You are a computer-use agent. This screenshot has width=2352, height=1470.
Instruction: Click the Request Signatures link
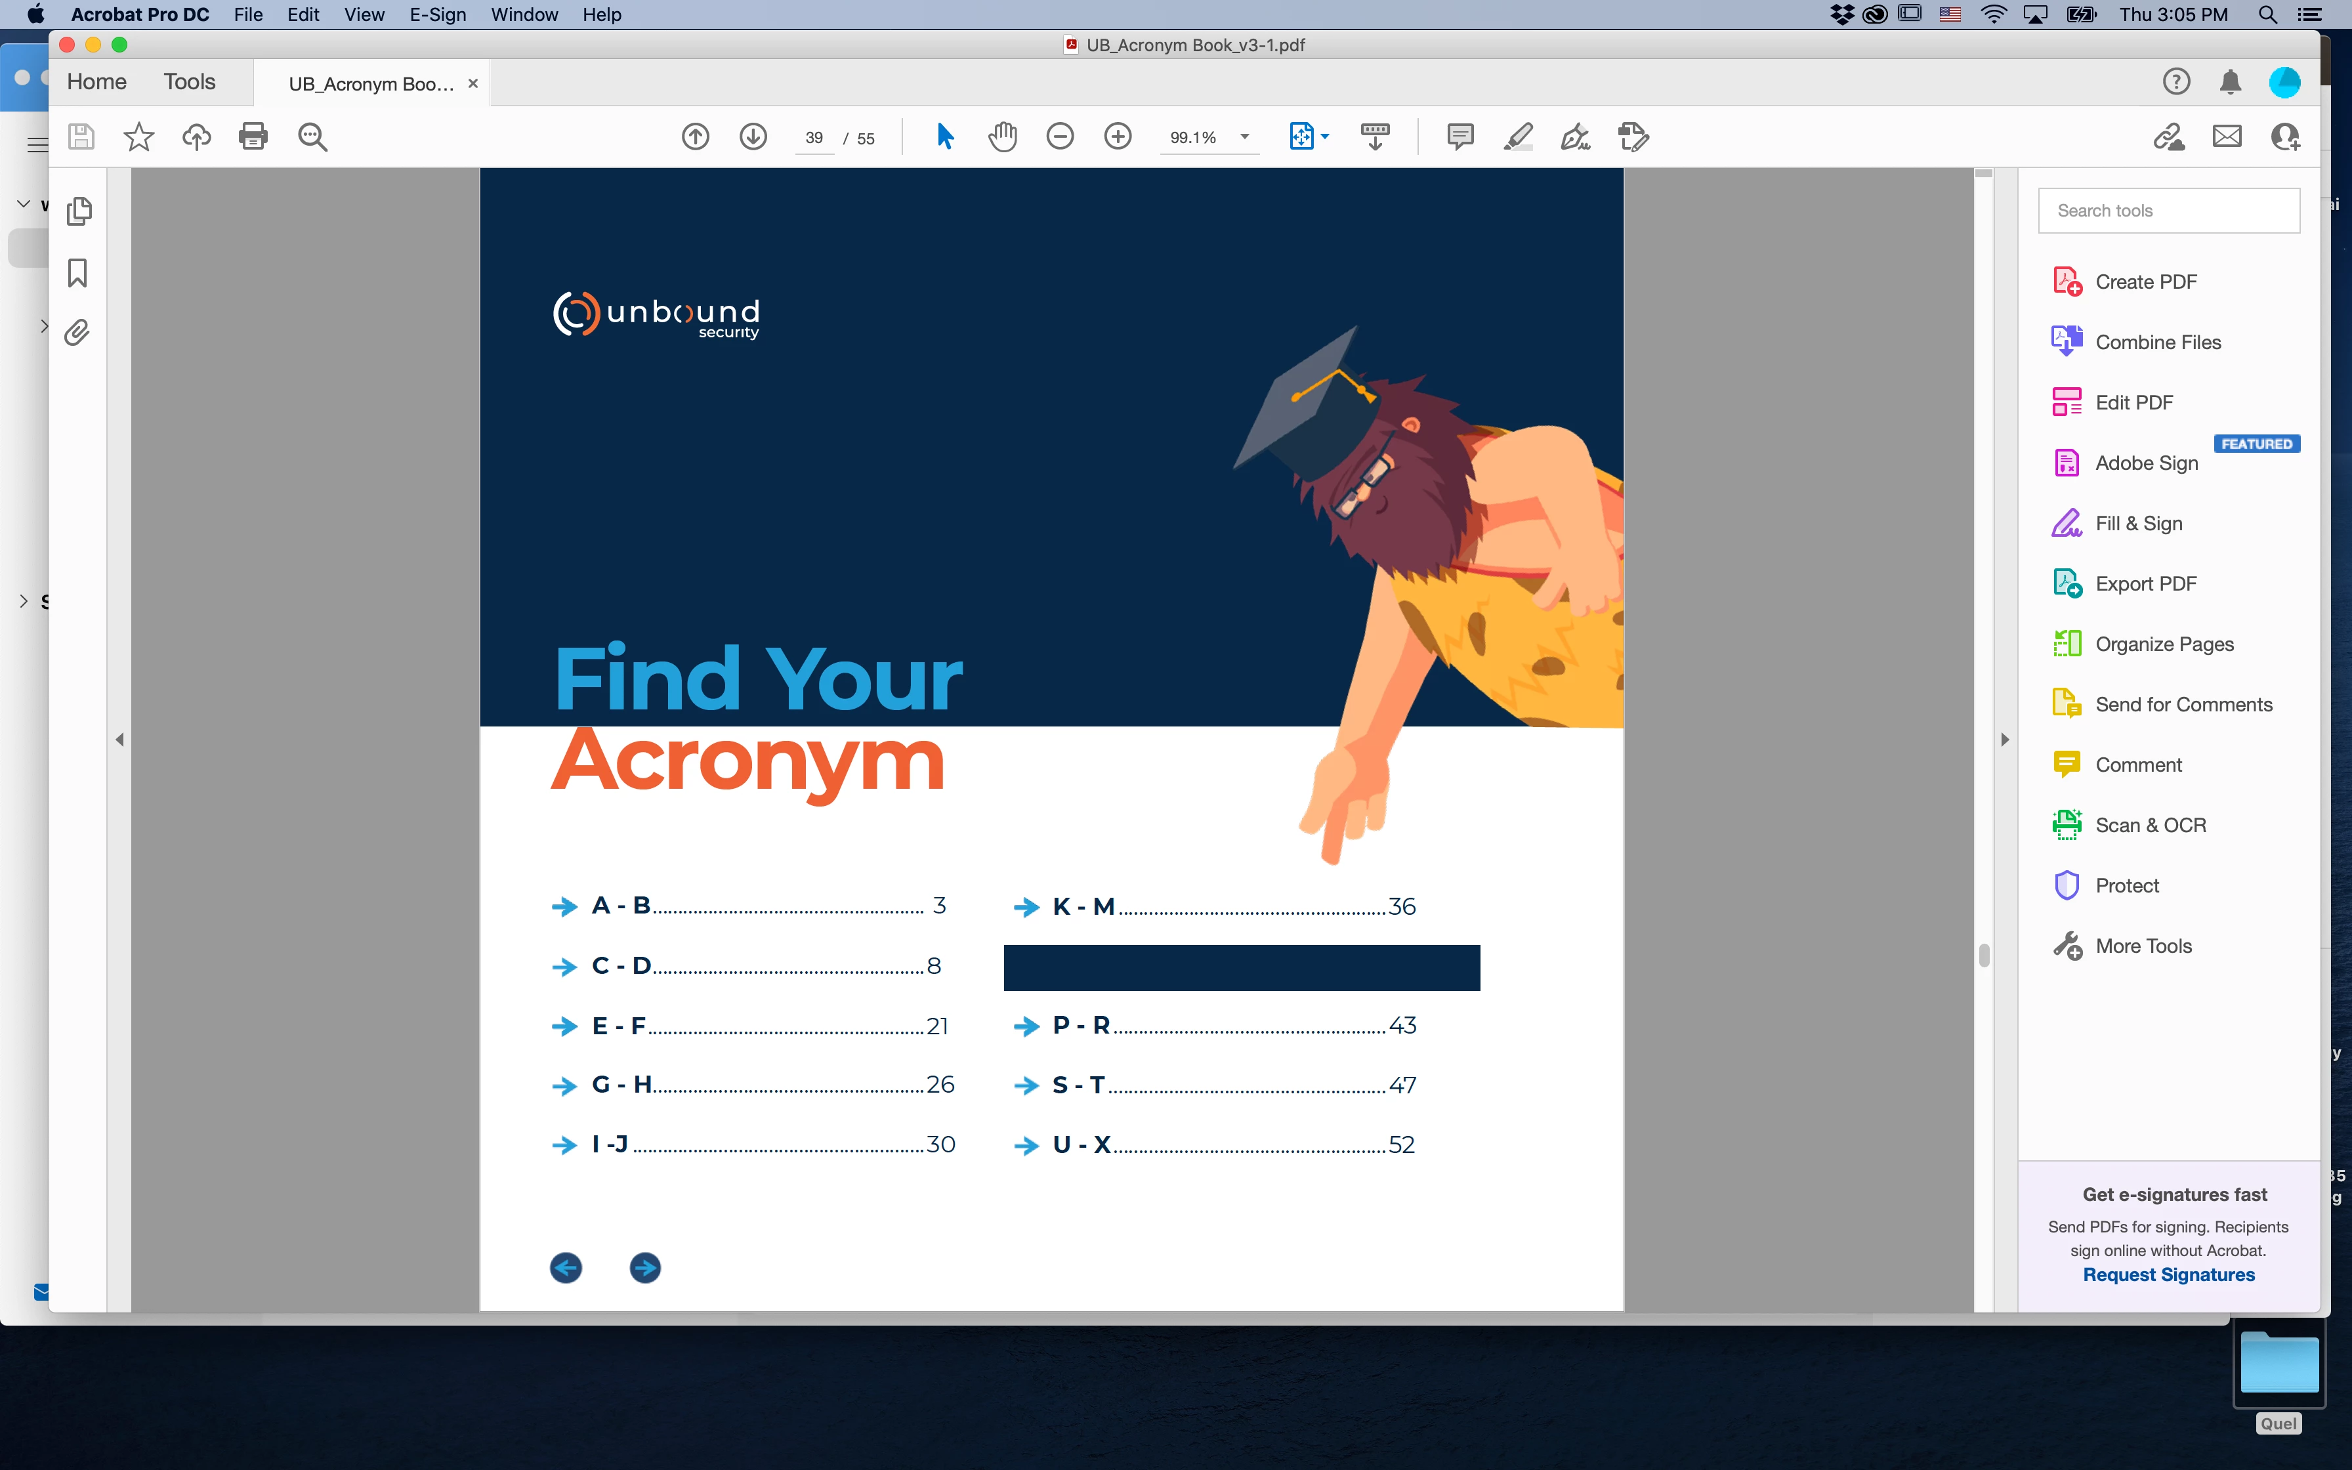tap(2168, 1274)
